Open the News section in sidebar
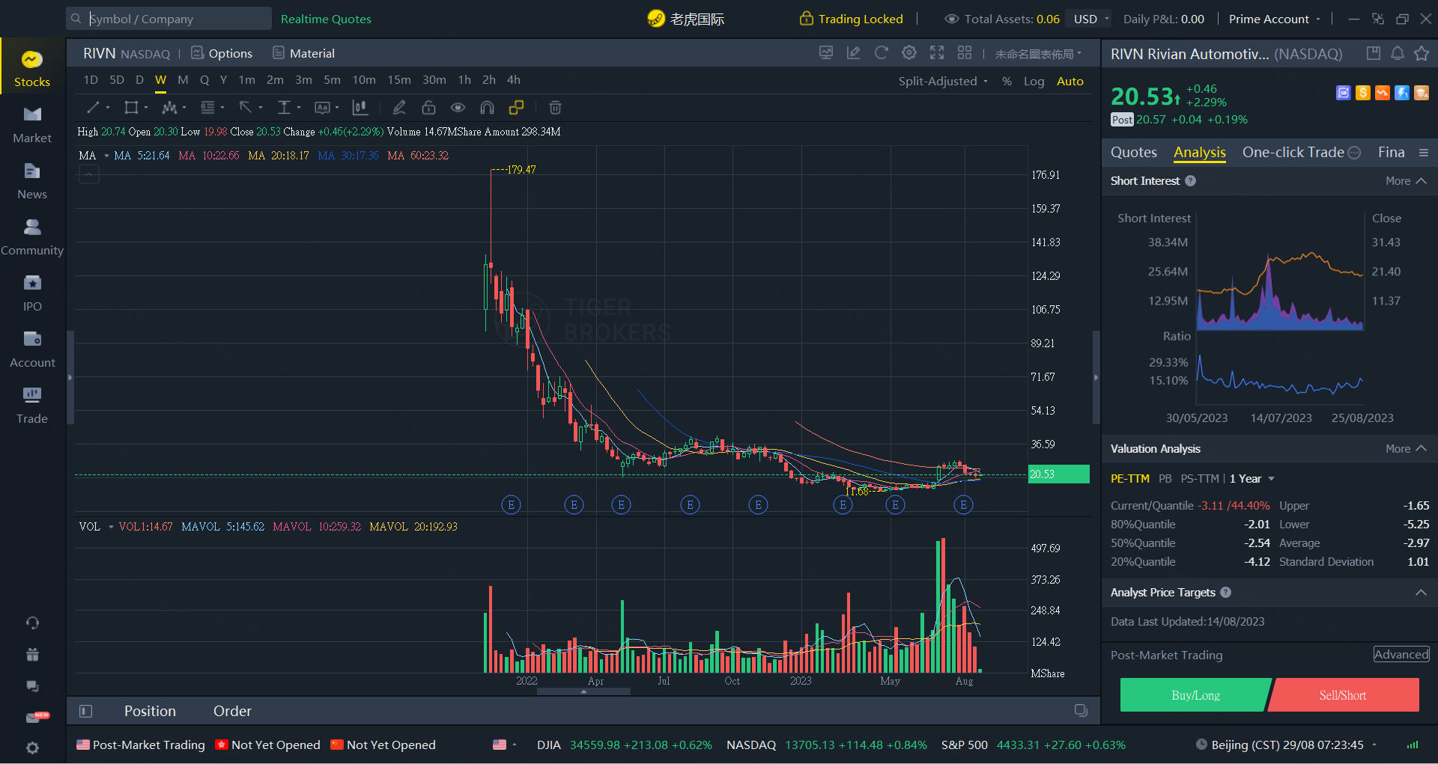1438x764 pixels. pyautogui.click(x=32, y=181)
